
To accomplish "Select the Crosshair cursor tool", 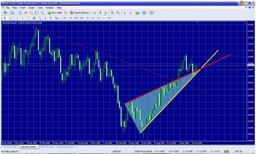I will tap(10, 18).
